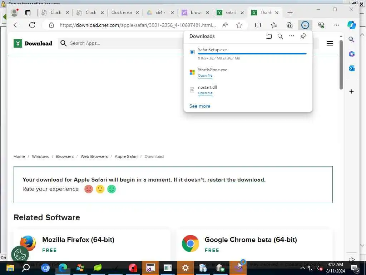366x275 pixels.
Task: Open the Favorites list icon
Action: tap(274, 25)
